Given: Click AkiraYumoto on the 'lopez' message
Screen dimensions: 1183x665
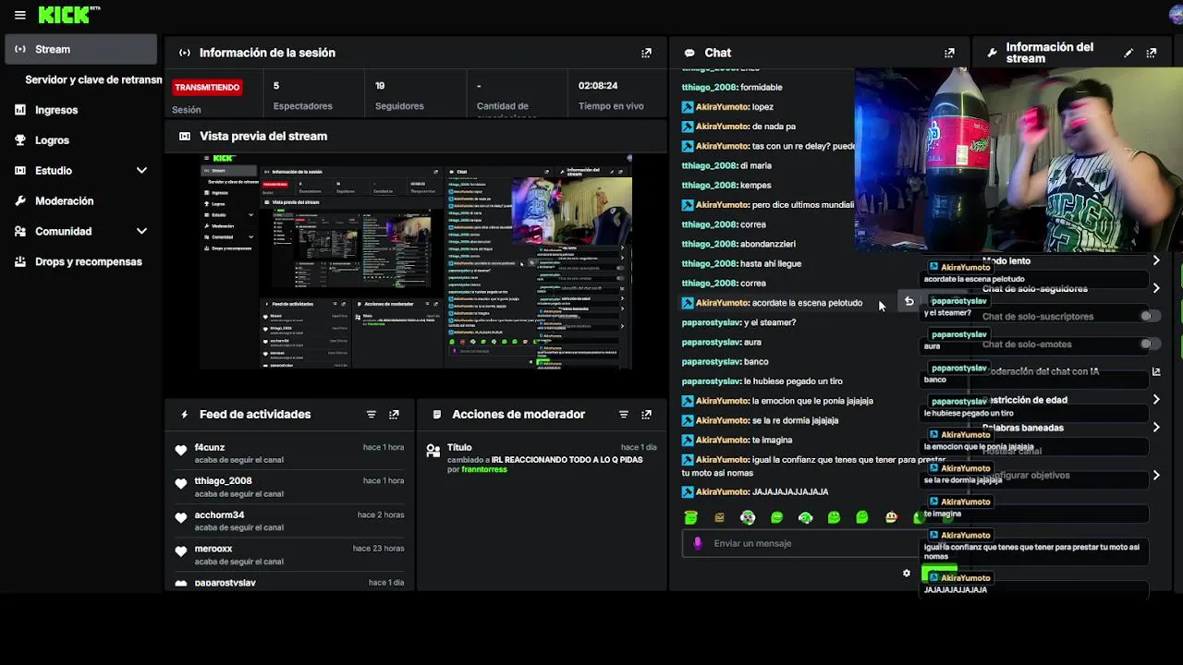Looking at the screenshot, I should [x=722, y=107].
